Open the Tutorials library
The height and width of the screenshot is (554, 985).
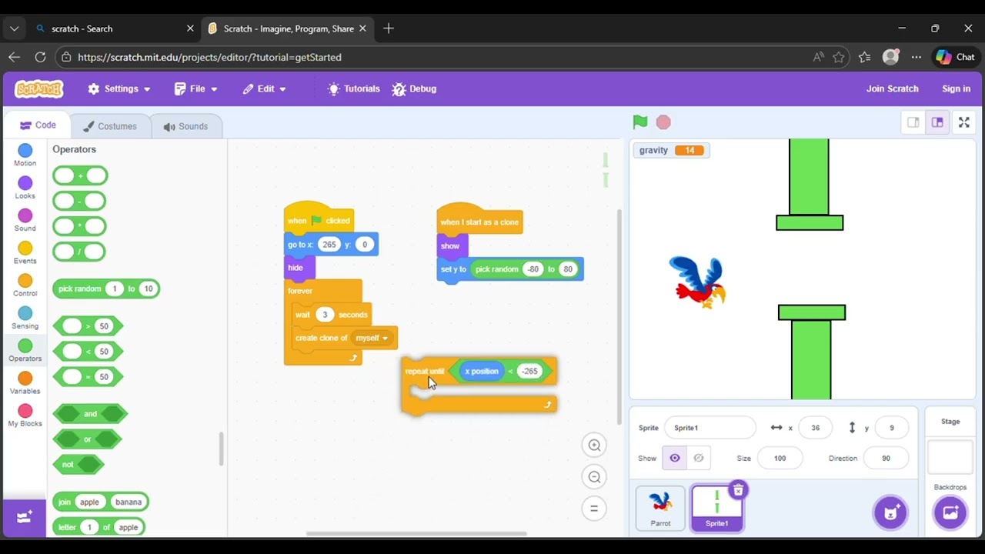click(354, 88)
